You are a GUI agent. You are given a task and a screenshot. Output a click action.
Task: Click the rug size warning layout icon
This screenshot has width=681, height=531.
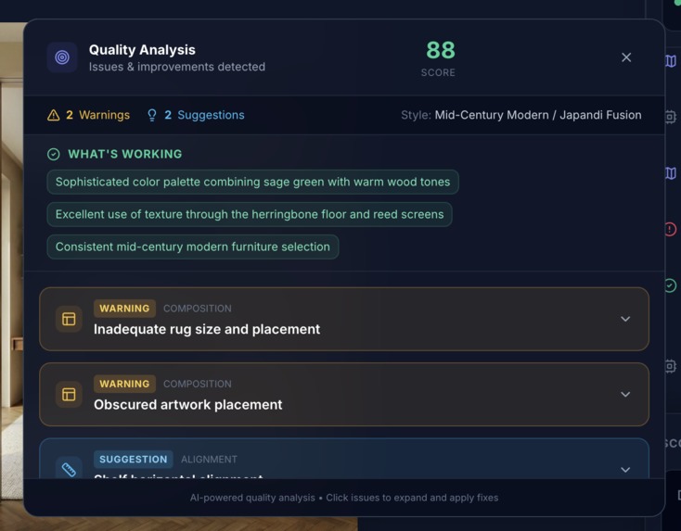[69, 319]
